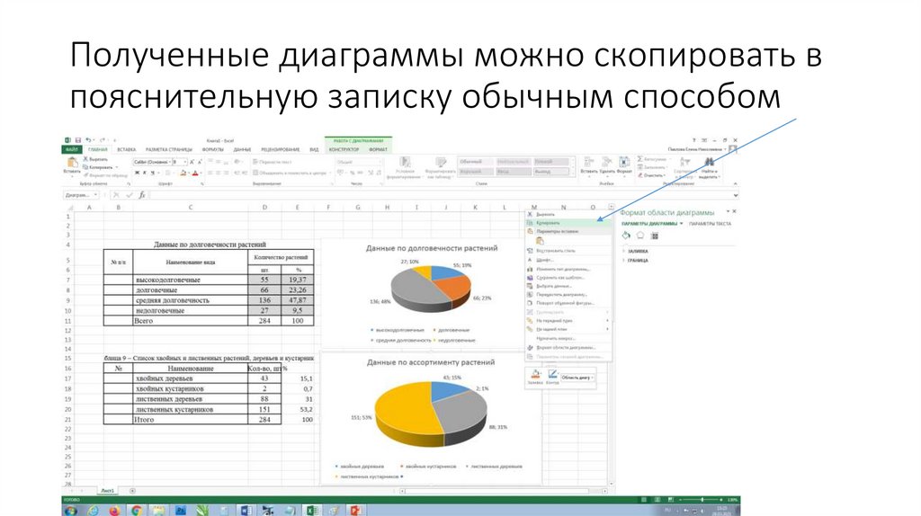Click the Контур button in the mini toolbar
The image size is (921, 516).
coord(552,377)
